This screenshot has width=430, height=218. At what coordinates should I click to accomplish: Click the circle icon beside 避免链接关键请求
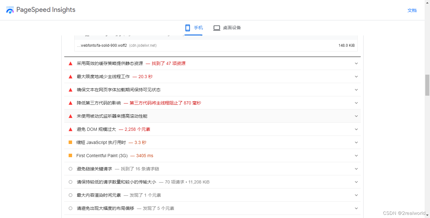point(70,168)
